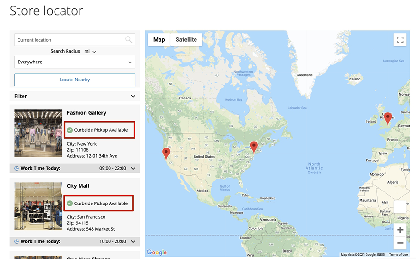Zoom out on the map
416x259 pixels.
pos(400,243)
